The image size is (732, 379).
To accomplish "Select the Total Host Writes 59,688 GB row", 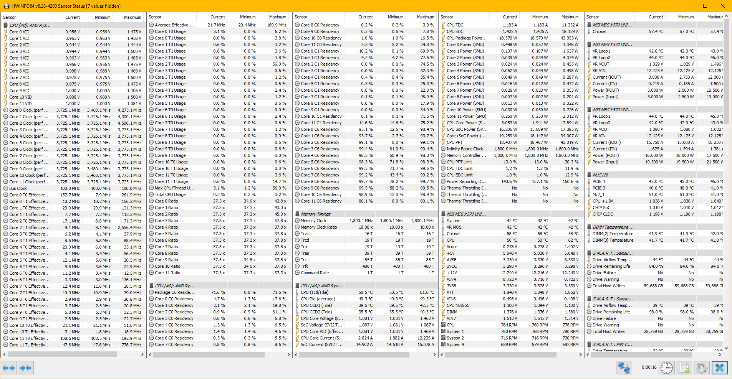I will point(655,286).
